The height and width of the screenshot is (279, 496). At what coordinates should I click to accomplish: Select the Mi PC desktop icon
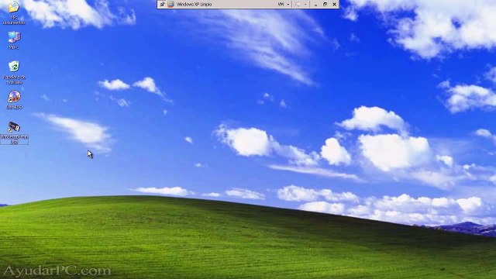click(14, 40)
